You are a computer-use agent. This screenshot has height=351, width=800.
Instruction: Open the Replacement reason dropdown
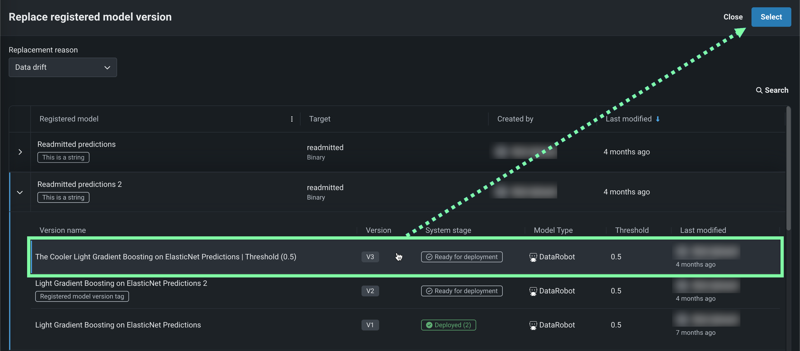(x=63, y=67)
